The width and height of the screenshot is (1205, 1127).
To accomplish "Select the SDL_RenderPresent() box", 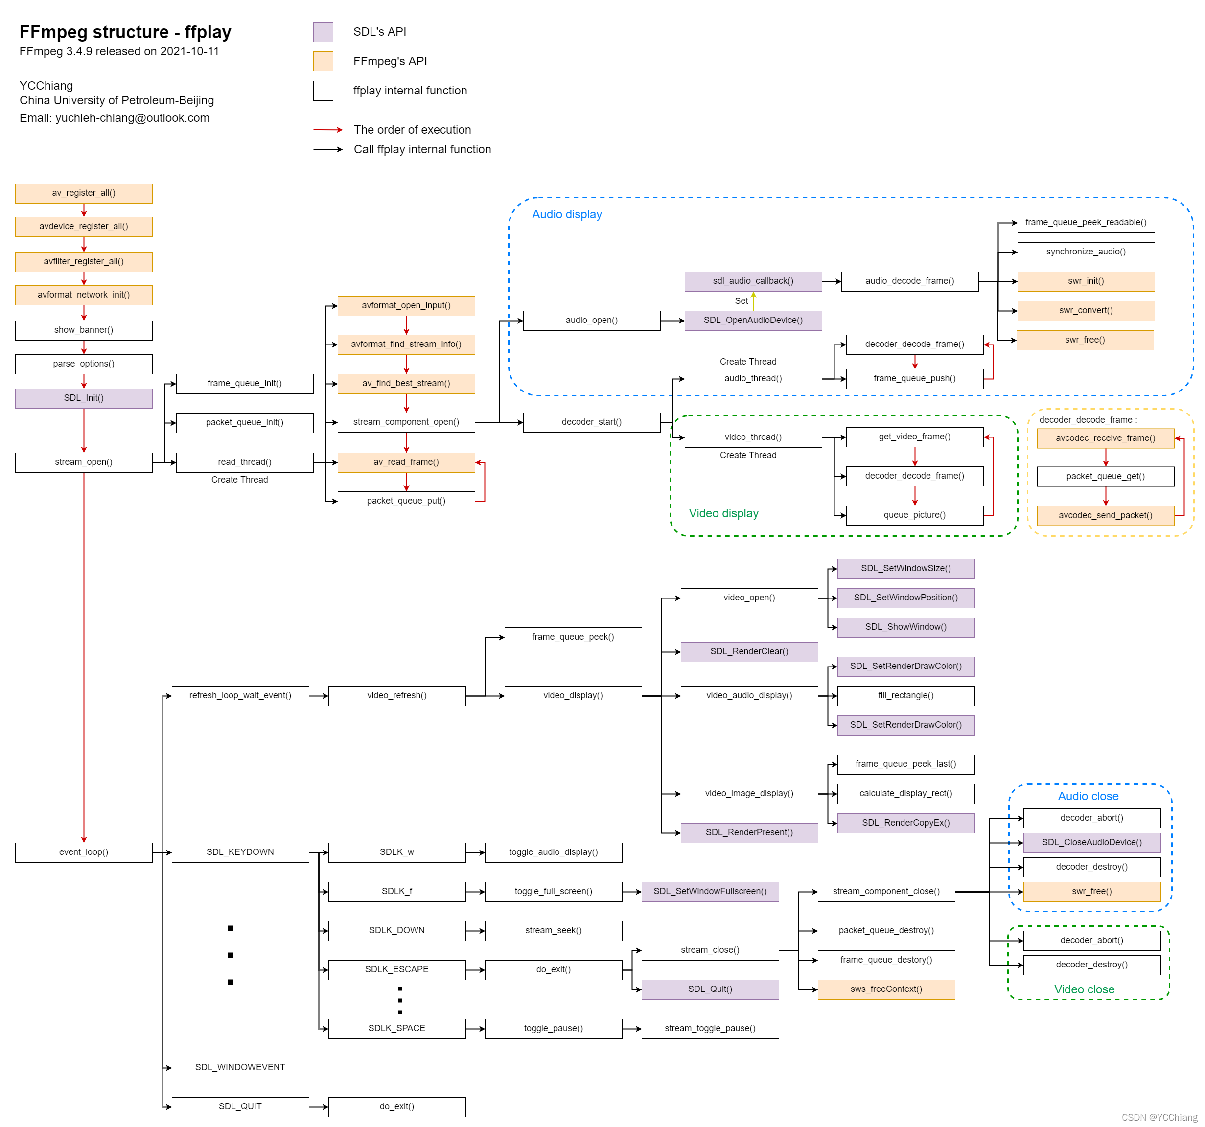I will coord(749,833).
